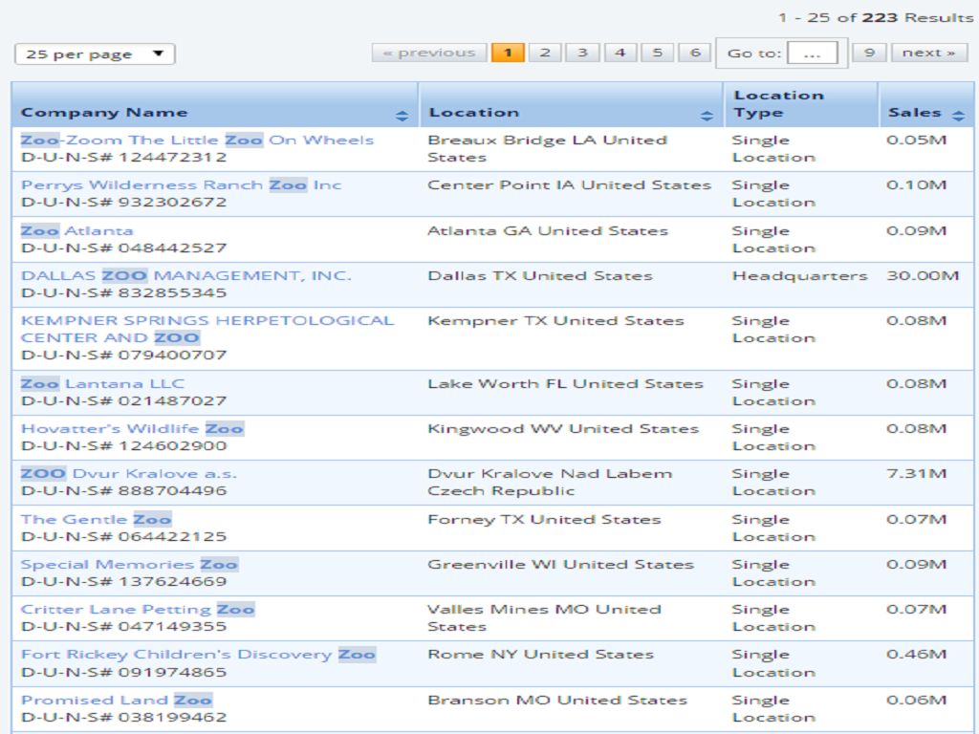Click the Location column sort arrows icon
The image size is (979, 734).
[x=707, y=116]
